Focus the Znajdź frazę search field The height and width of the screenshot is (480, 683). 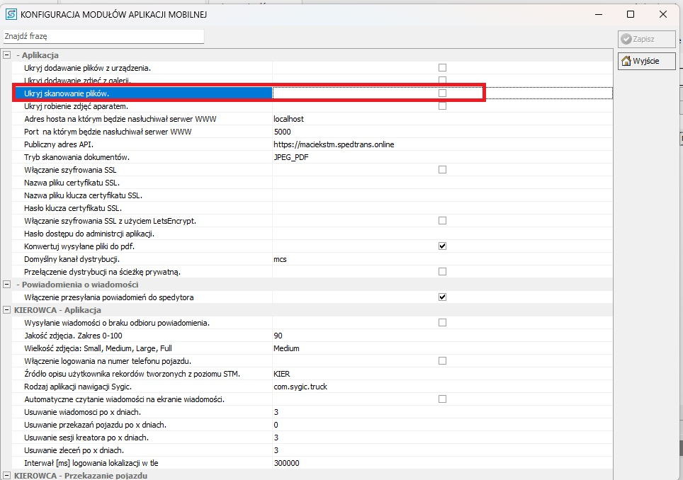[x=103, y=37]
